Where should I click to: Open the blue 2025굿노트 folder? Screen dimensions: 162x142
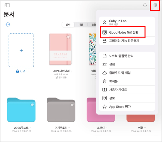21,110
